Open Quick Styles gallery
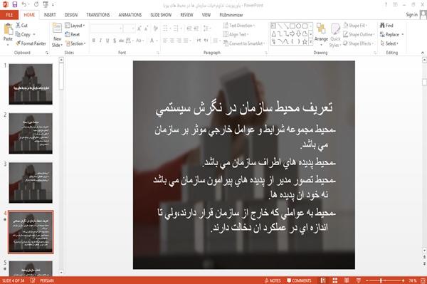The height and width of the screenshot is (284, 427). (x=335, y=36)
